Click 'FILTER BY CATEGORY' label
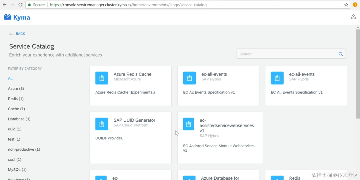 click(25, 69)
